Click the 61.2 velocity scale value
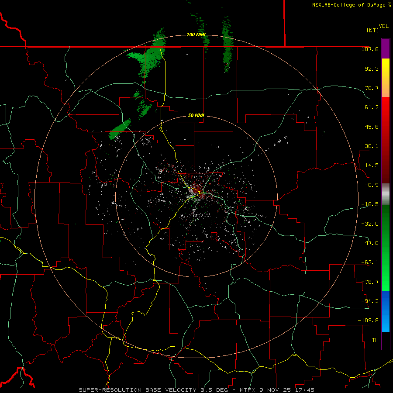393x393 pixels. (x=372, y=107)
